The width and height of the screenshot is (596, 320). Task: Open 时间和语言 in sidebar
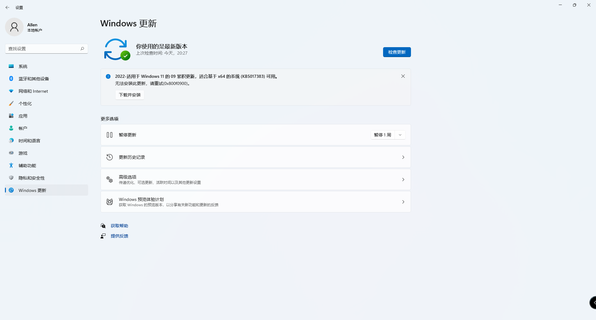pos(47,141)
